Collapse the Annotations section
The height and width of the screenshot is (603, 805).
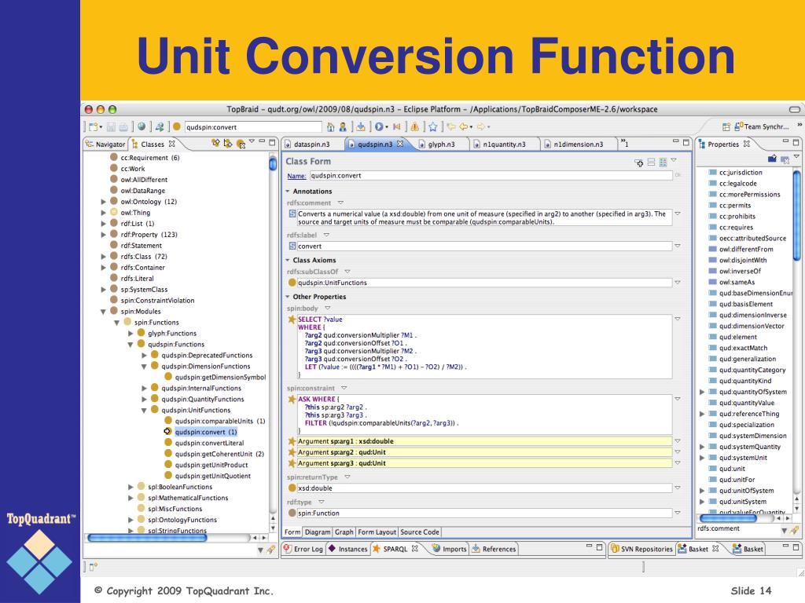coord(288,192)
